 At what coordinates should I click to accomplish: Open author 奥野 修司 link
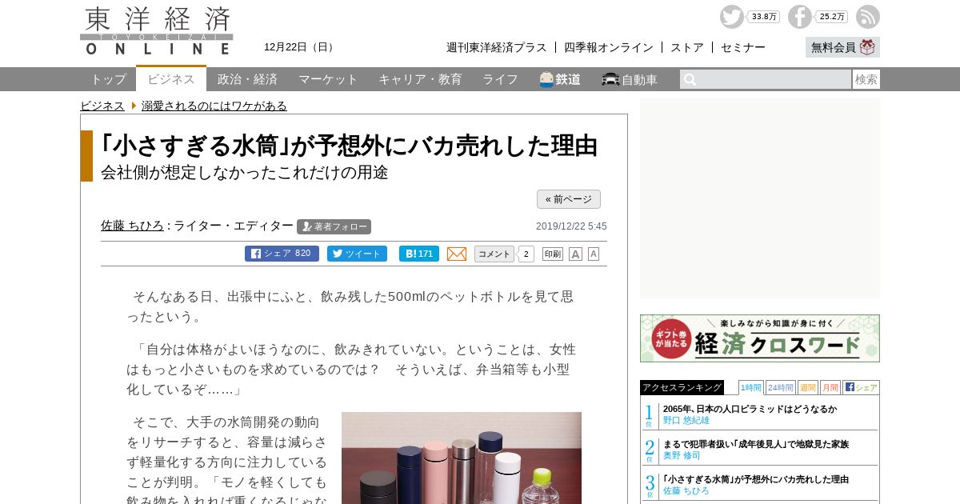coord(682,455)
